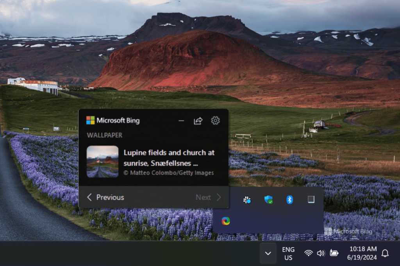The height and width of the screenshot is (266, 400).
Task: Toggle Wi-Fi from the taskbar
Action: (x=308, y=253)
